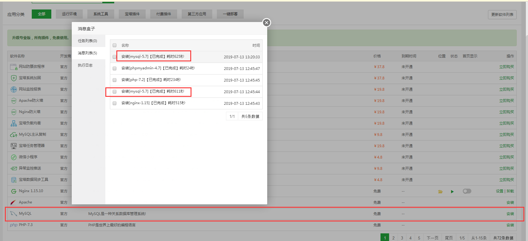
Task: Toggle Nginx homepage display switch
Action: 467,191
